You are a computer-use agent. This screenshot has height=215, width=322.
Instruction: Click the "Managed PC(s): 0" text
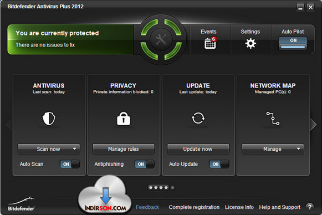[x=273, y=92]
